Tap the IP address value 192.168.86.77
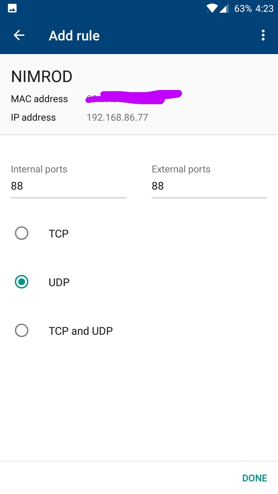 (x=117, y=117)
